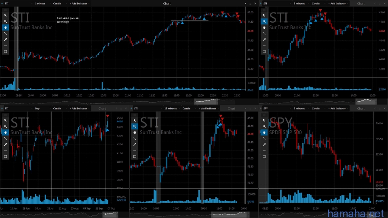Click the 'Chart' title of the Day STI panel
The height and width of the screenshot is (218, 388).
coord(102,109)
